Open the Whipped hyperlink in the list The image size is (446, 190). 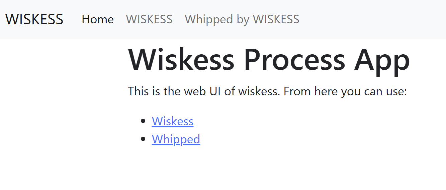tap(176, 139)
